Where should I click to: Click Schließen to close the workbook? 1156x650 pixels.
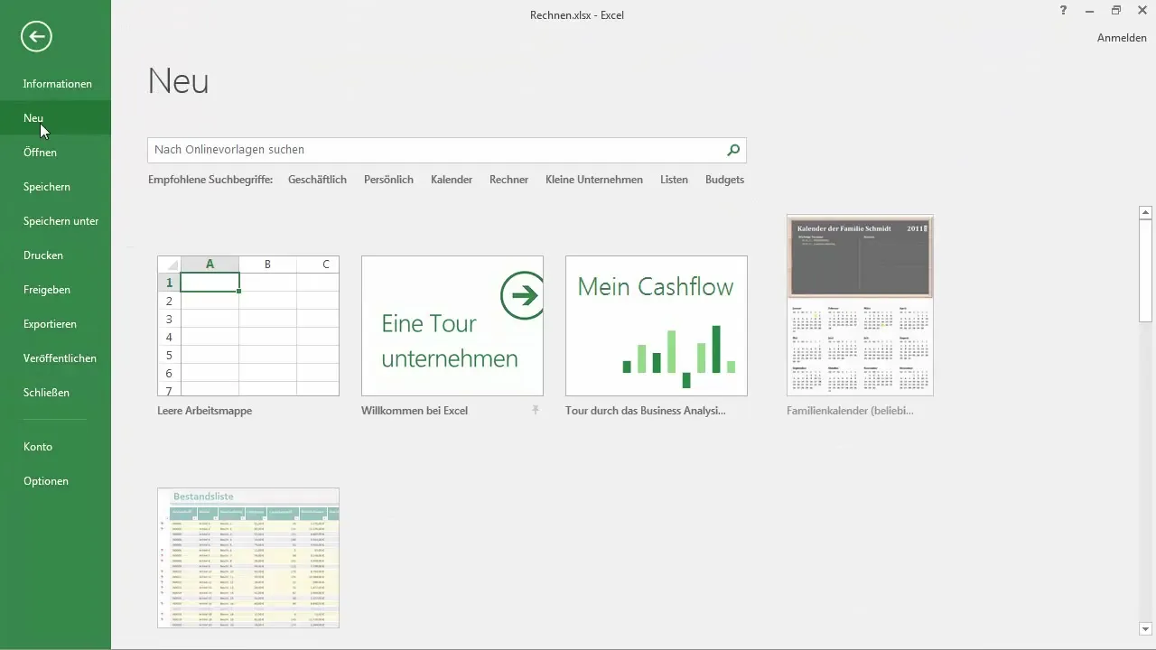tap(55, 393)
